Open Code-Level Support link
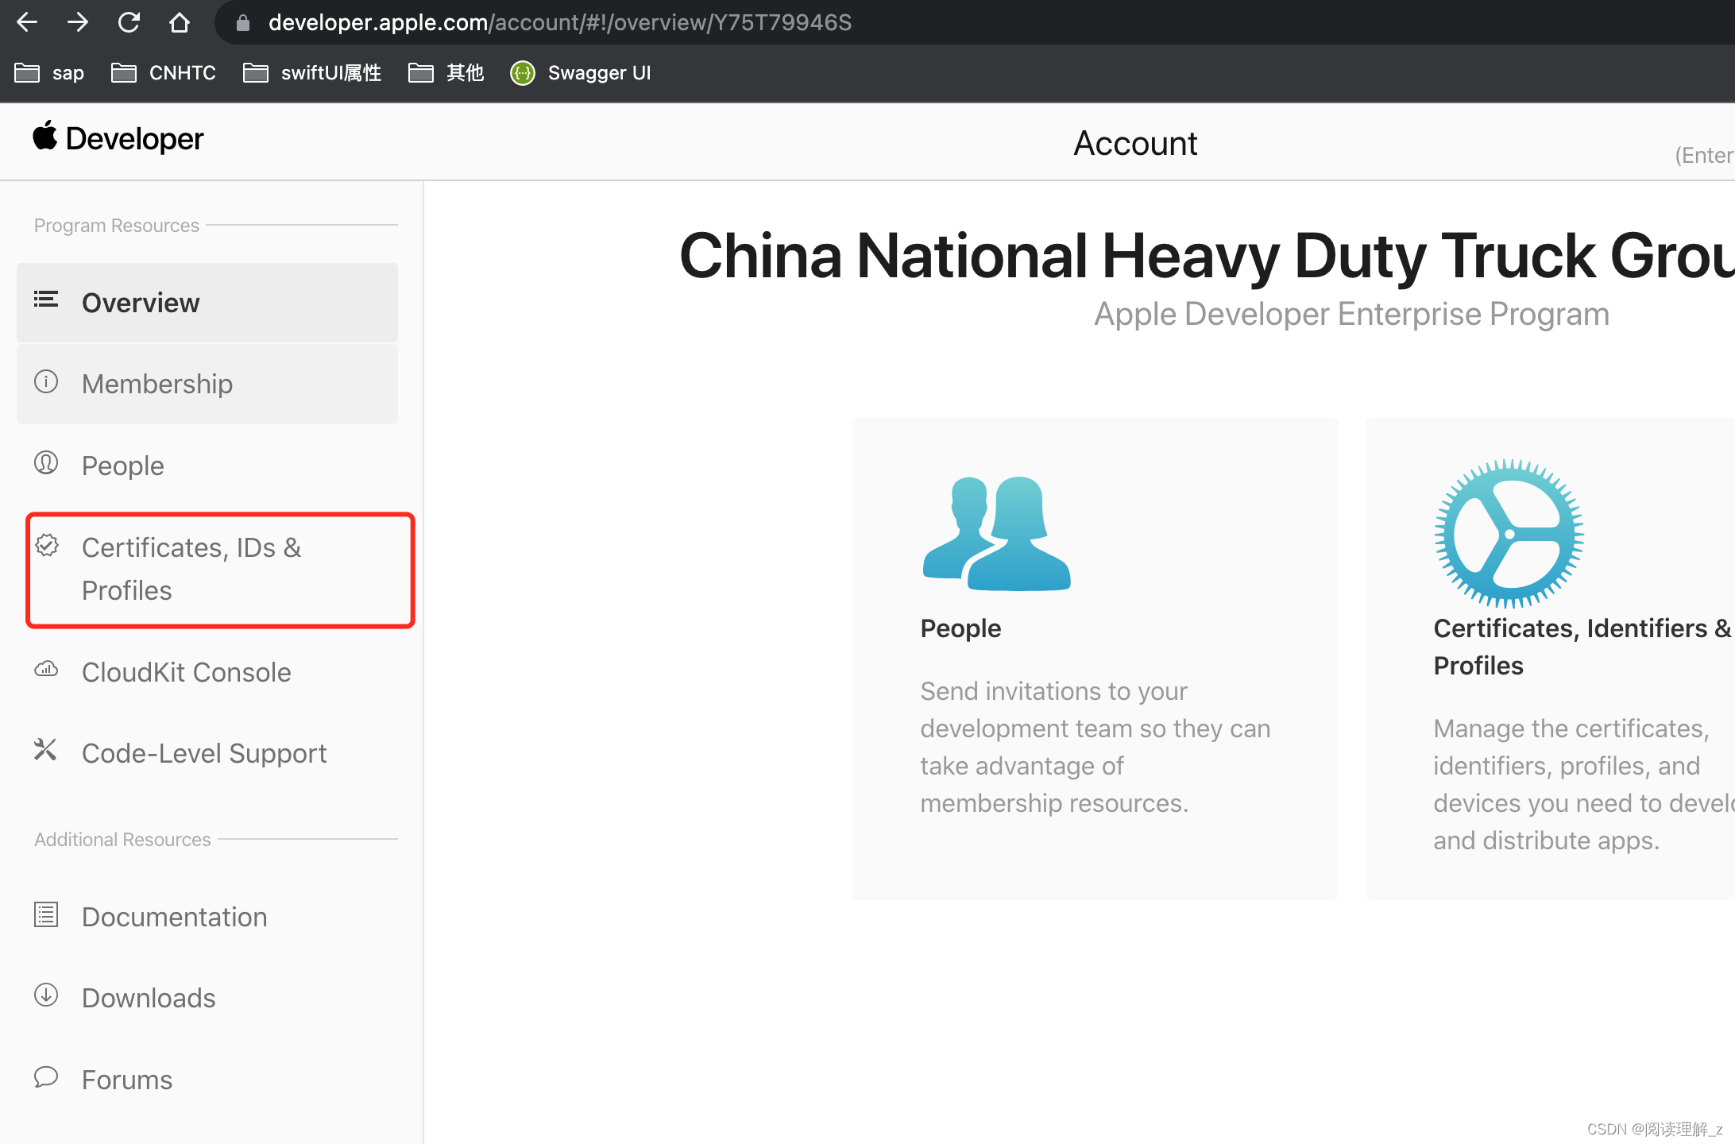Viewport: 1735px width, 1144px height. pyautogui.click(x=203, y=753)
